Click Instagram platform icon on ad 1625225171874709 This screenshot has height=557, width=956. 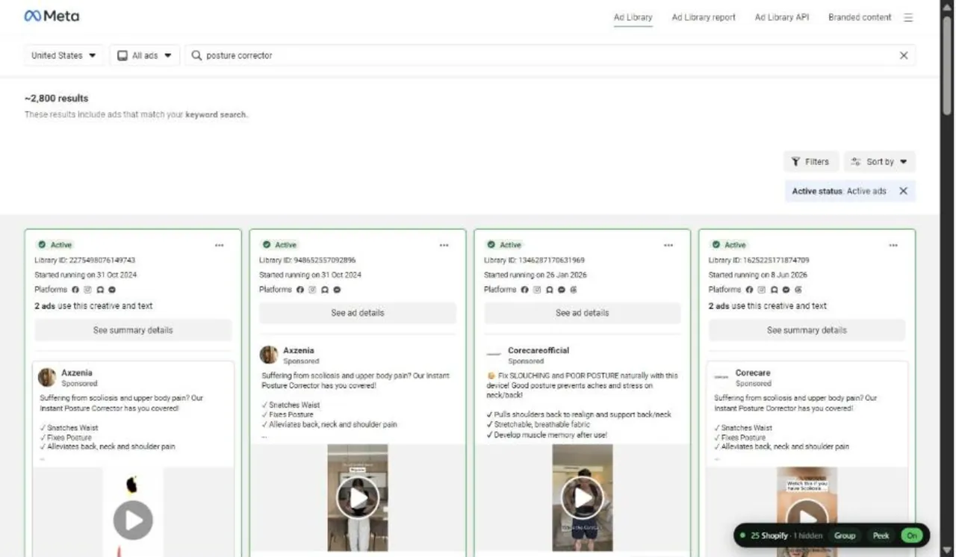tap(762, 290)
